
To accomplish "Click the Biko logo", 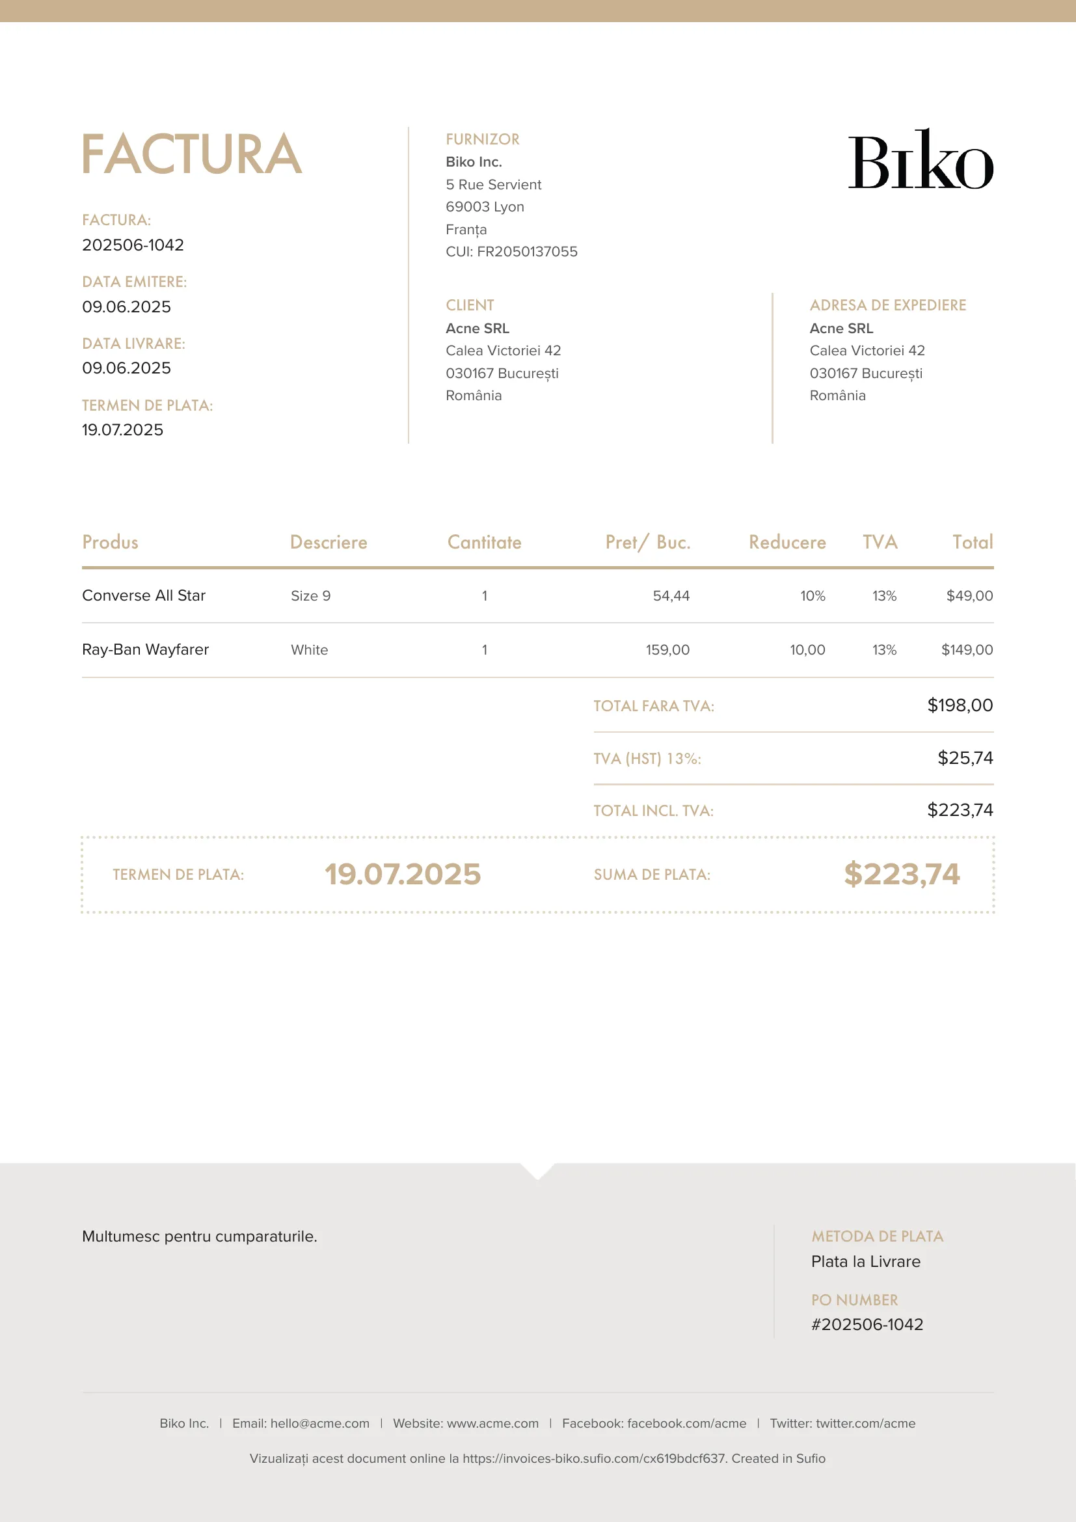I will (x=921, y=159).
